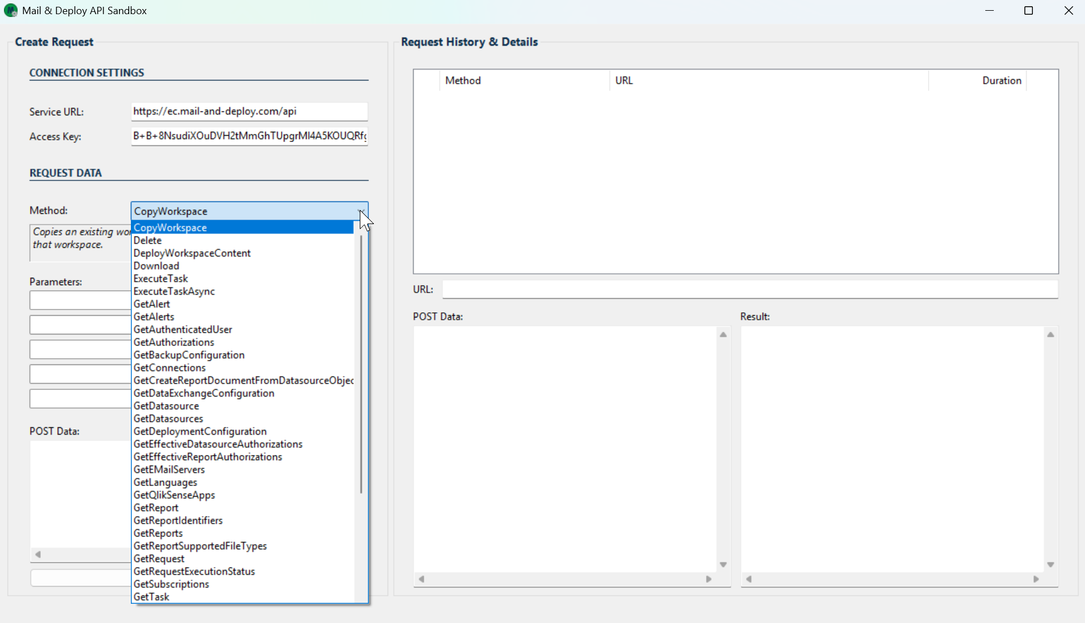Screen dimensions: 1085x623
Task: Click right arrow of POST Data horizontal scrollbar
Action: coord(708,579)
